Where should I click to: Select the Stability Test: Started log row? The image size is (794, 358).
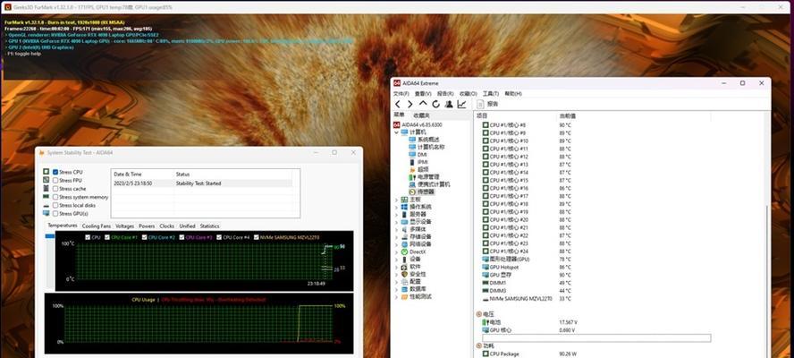201,183
